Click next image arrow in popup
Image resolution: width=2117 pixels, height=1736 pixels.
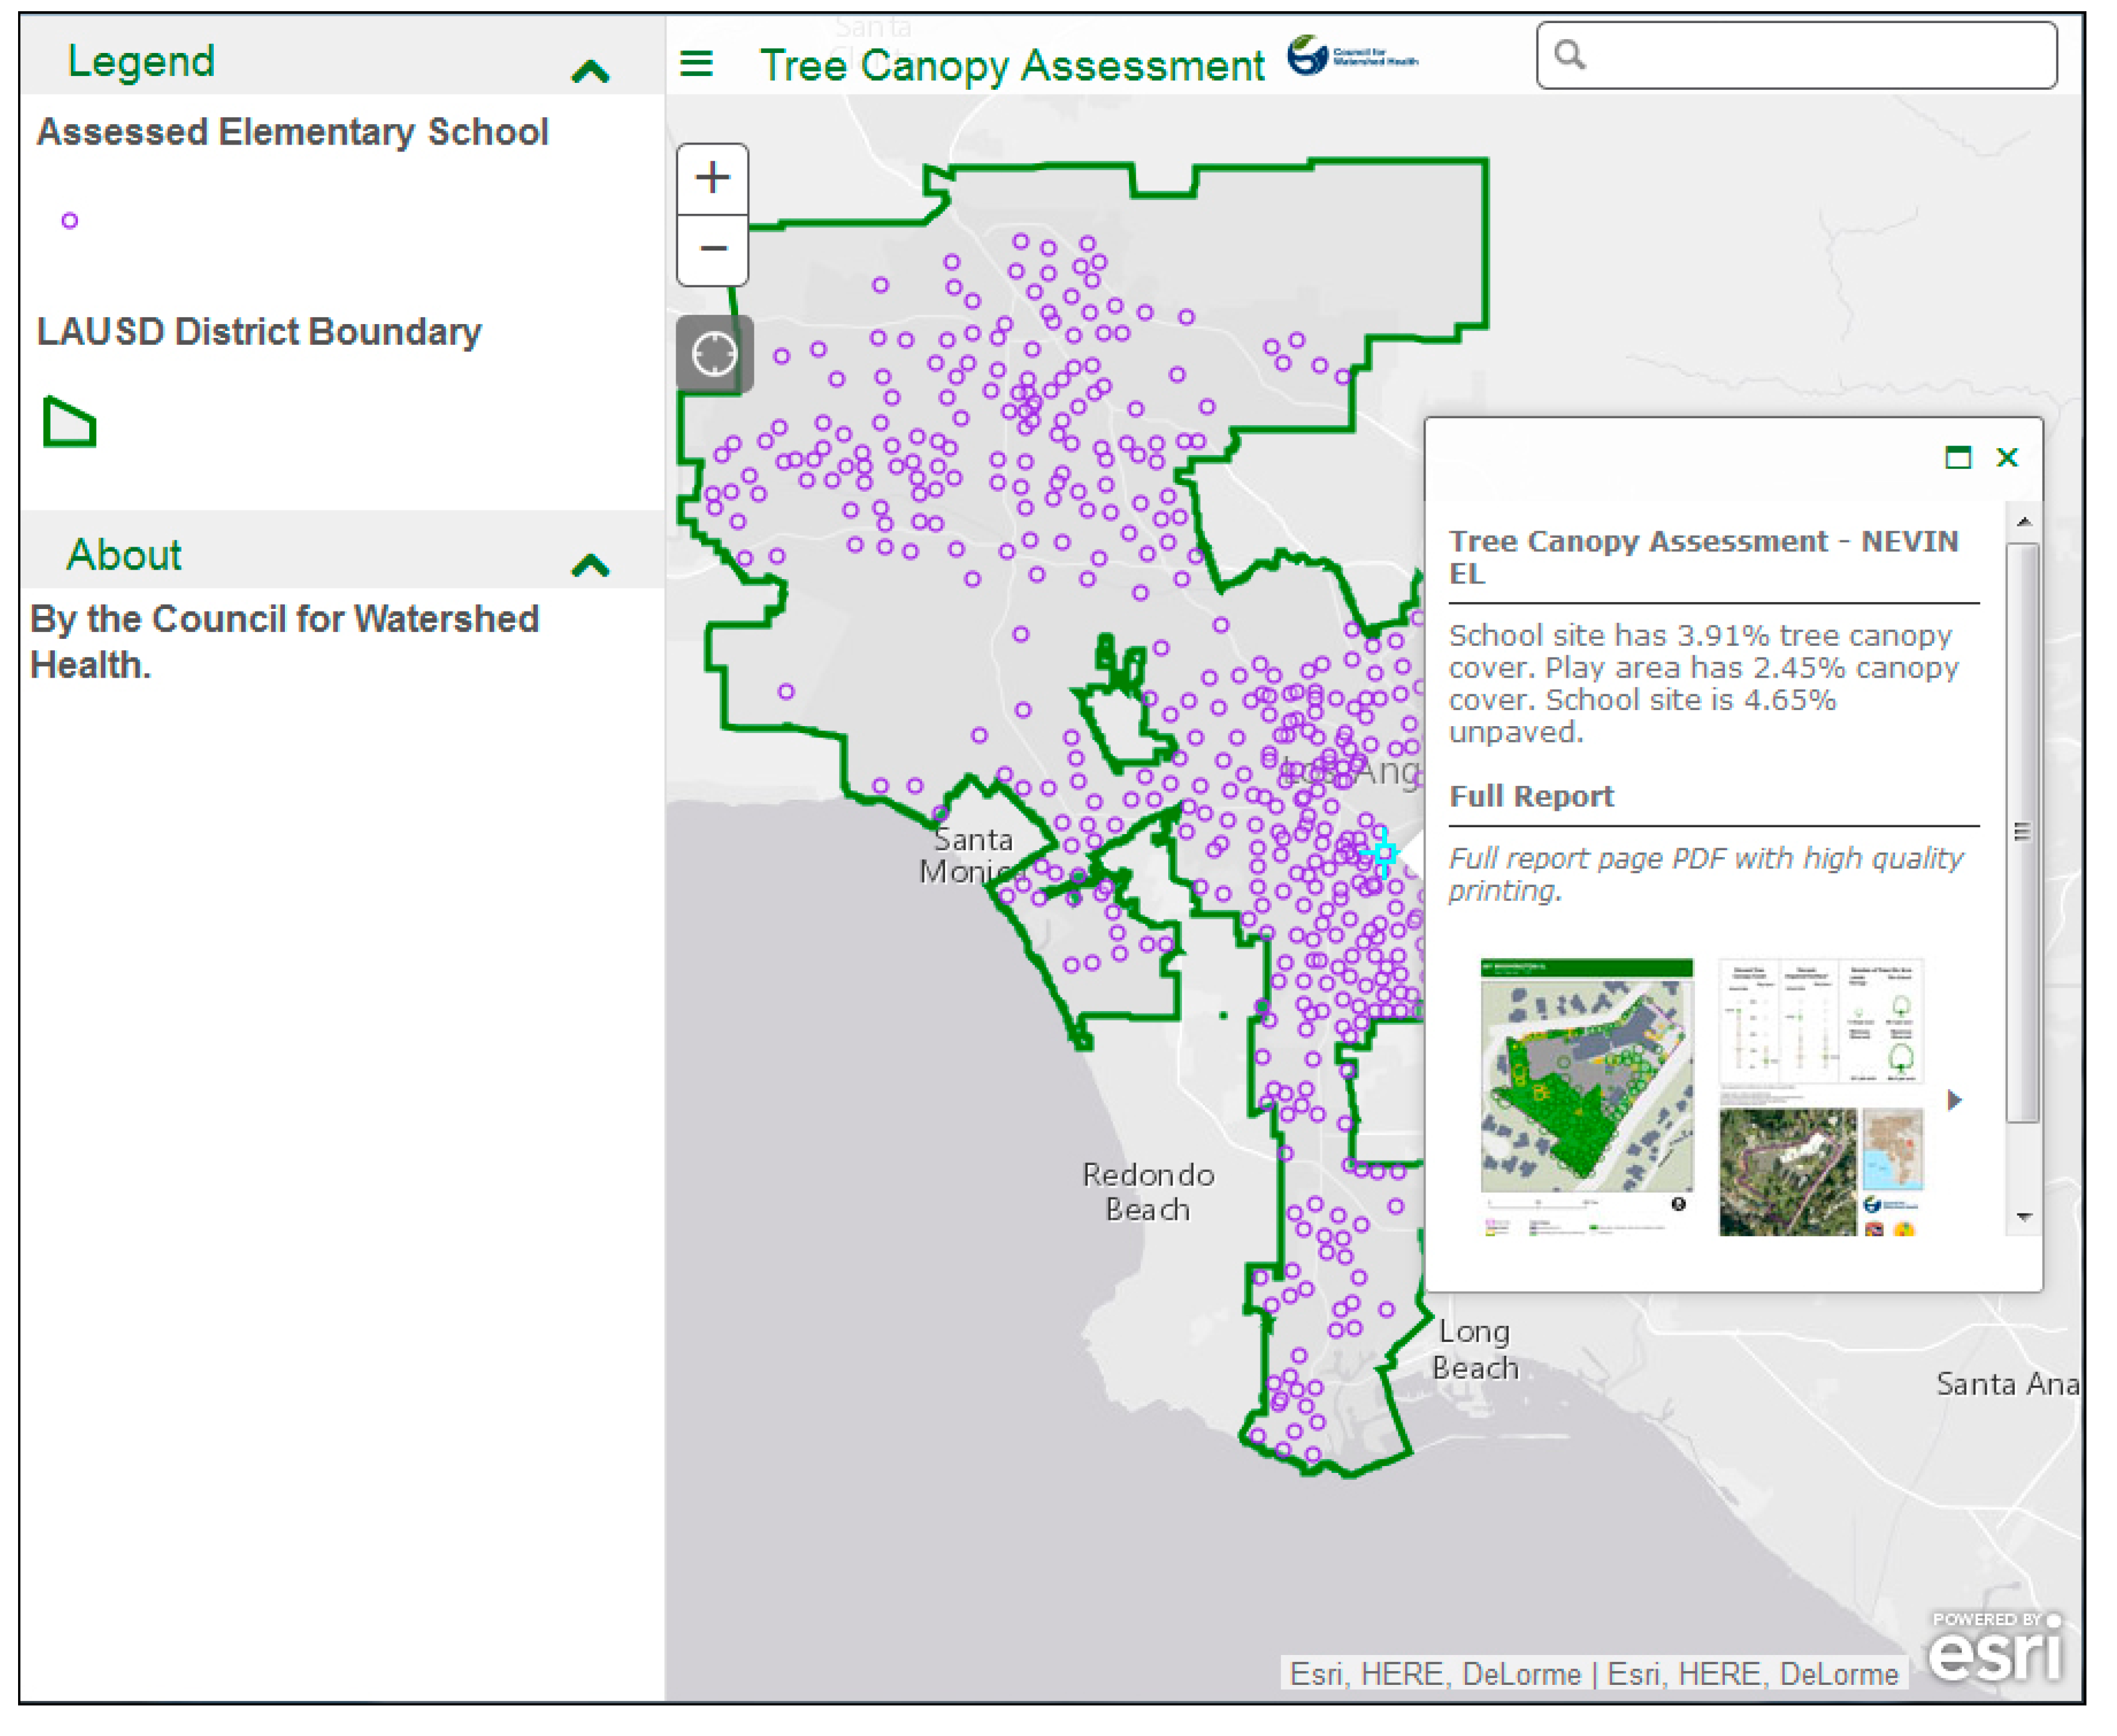[x=1954, y=1100]
